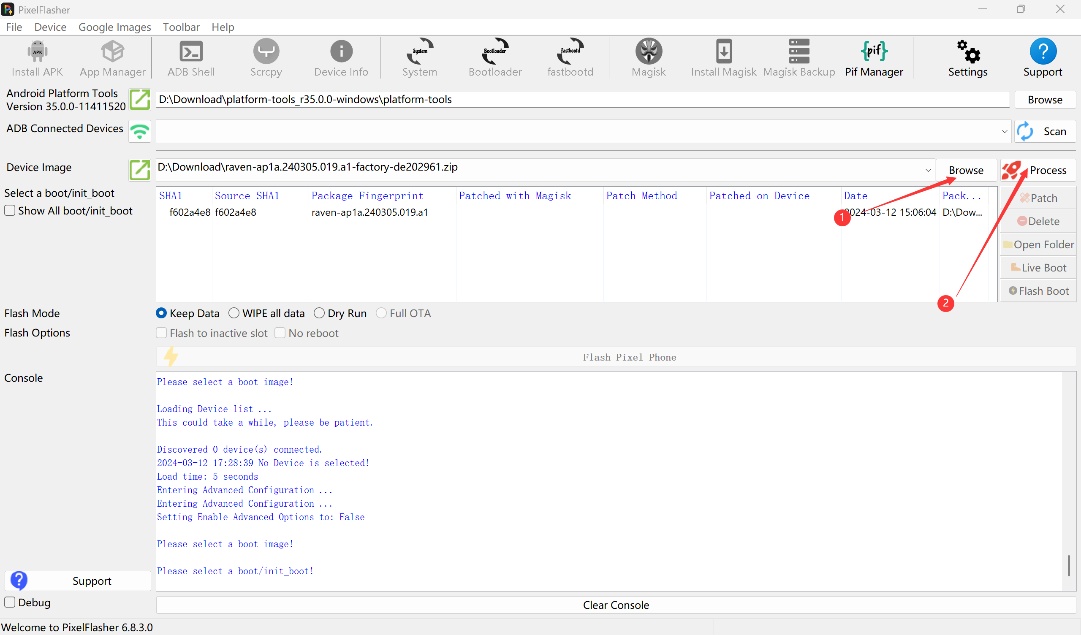This screenshot has width=1081, height=635.
Task: Click the Source SHA1 column header
Action: (x=261, y=195)
